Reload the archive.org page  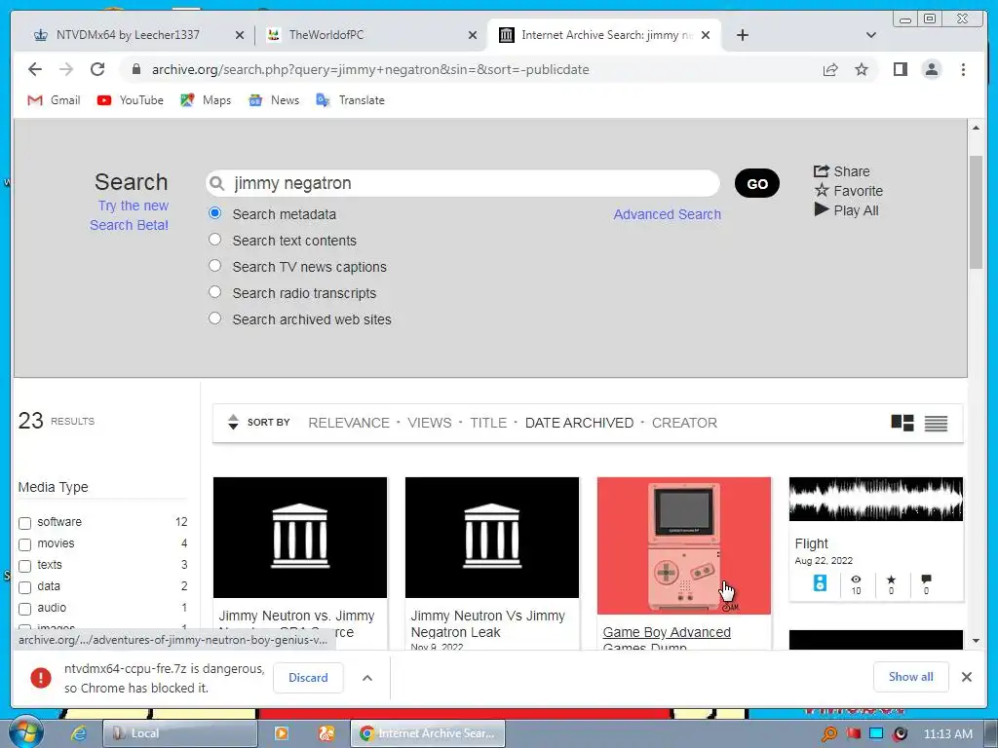(x=97, y=69)
